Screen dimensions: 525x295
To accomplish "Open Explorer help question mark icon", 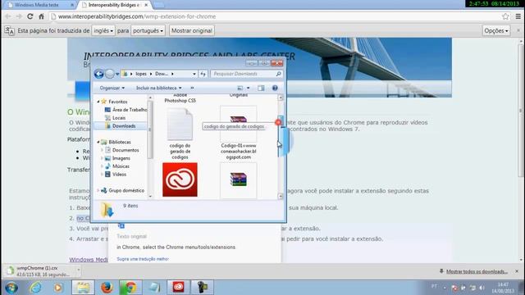I will pyautogui.click(x=275, y=88).
